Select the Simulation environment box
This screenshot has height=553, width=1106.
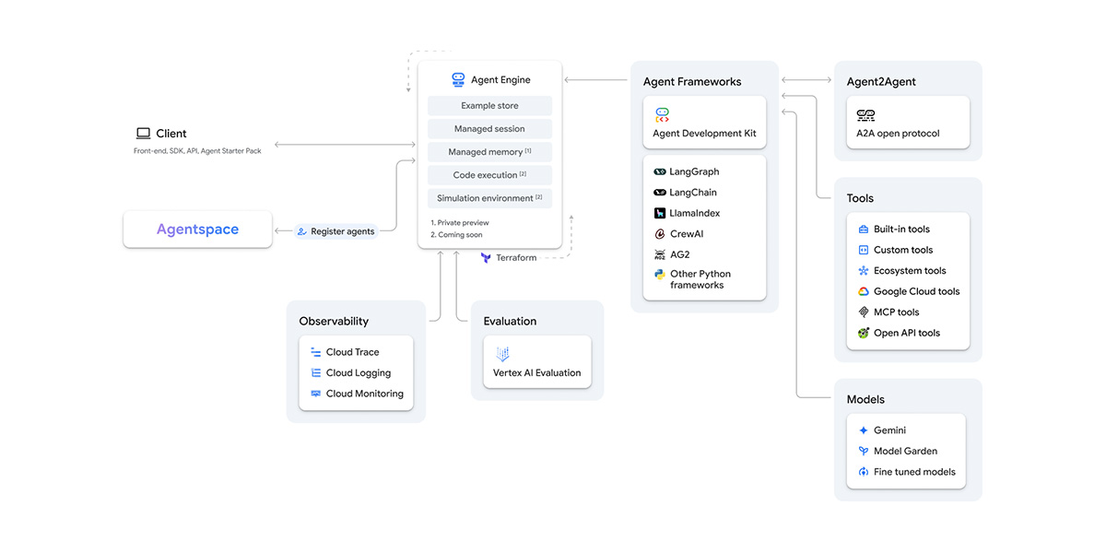pos(489,198)
